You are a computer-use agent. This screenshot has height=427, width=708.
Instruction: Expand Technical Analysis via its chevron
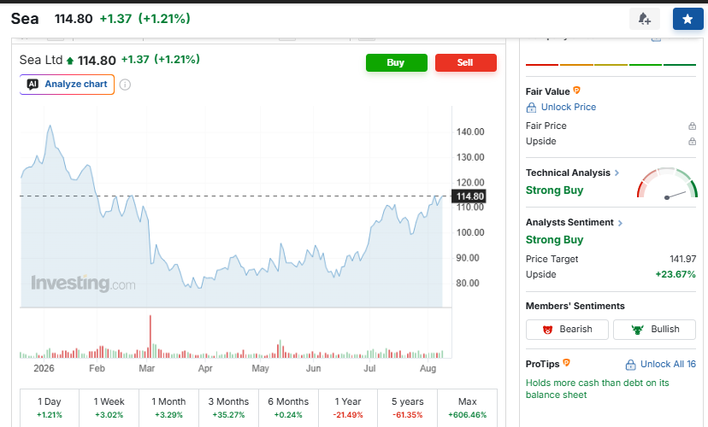click(617, 173)
